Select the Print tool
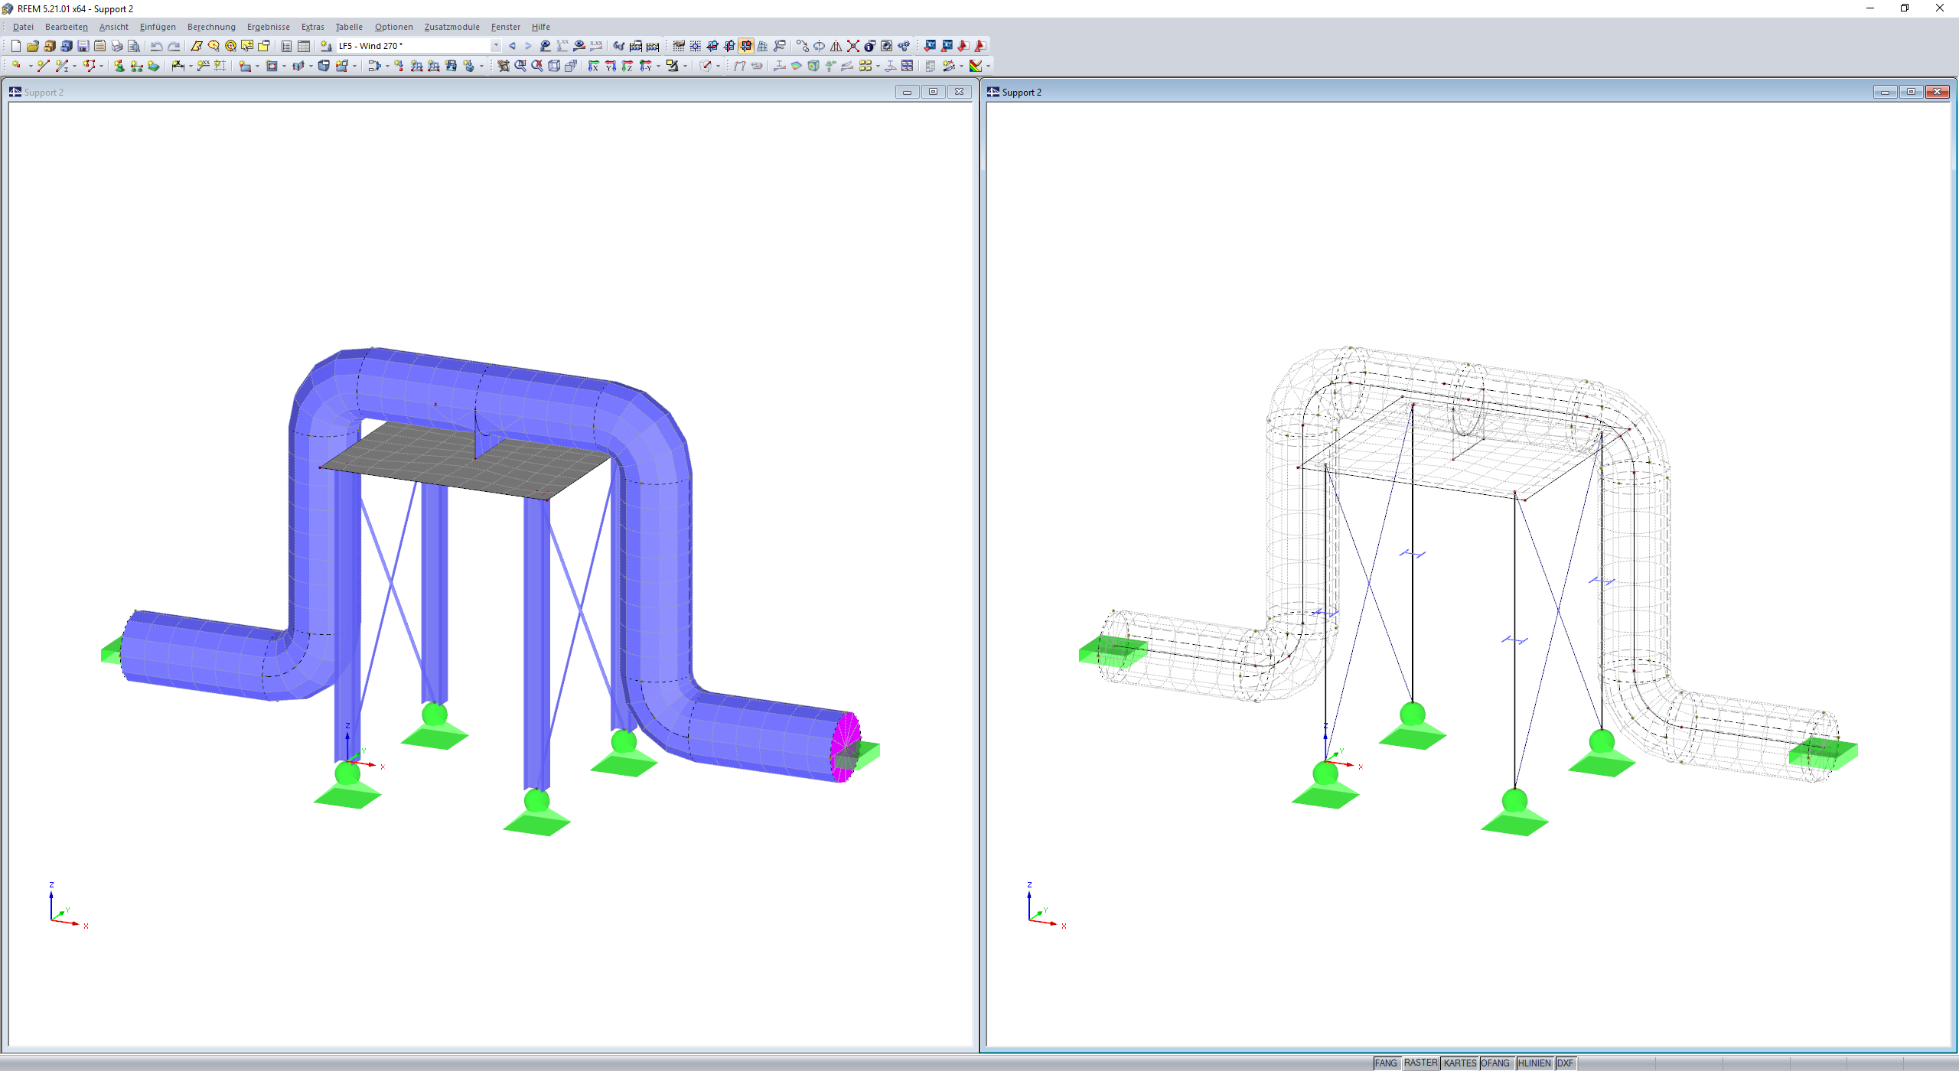This screenshot has width=1959, height=1071. click(117, 46)
